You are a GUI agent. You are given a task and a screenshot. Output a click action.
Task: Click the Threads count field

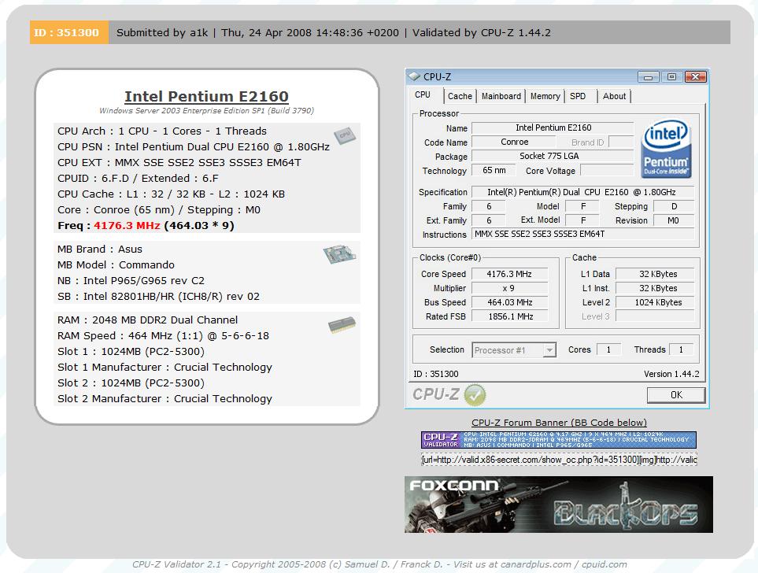[681, 349]
